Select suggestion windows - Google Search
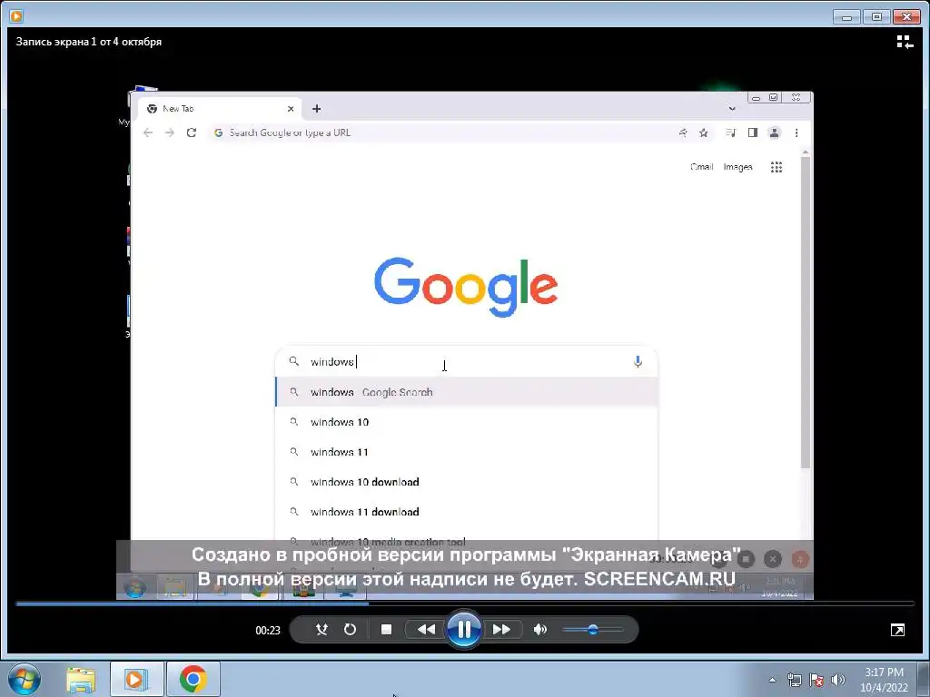This screenshot has height=697, width=930. (x=467, y=392)
